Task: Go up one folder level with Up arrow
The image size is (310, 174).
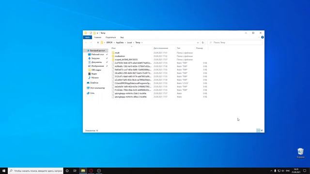Action: pyautogui.click(x=98, y=43)
